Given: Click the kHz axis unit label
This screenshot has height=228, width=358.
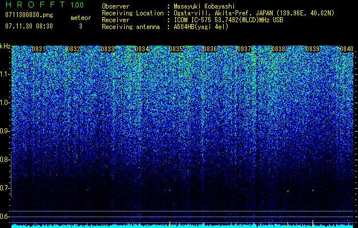Looking at the screenshot, I should (5, 46).
